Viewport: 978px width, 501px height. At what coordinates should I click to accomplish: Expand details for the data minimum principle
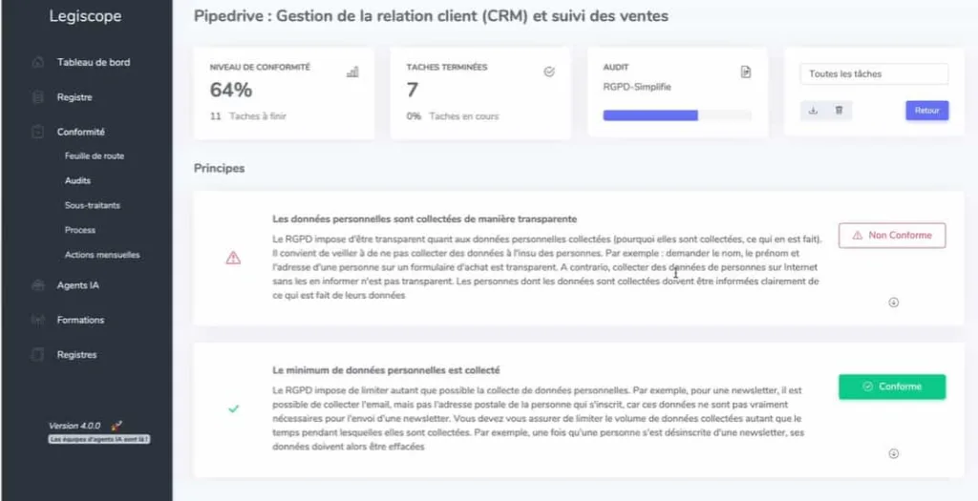click(894, 453)
